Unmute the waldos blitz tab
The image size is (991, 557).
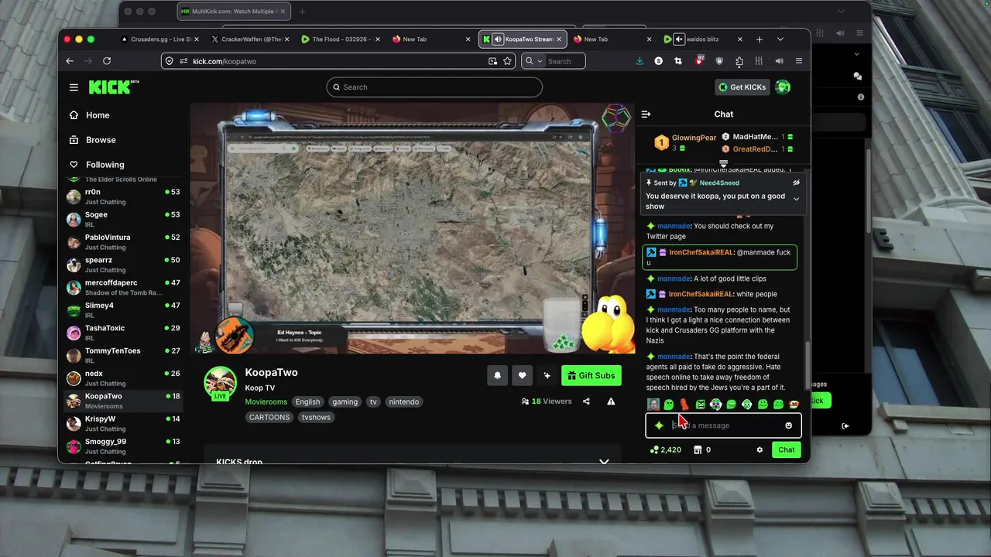[x=679, y=39]
